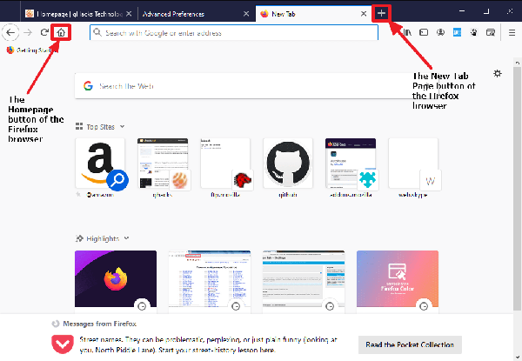Click the Google logo in search box
Screen dimensions: 522x361
[x=88, y=86]
